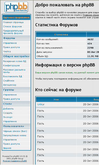Open Резервная копия БД link
The width and height of the screenshot is (99, 165).
[x=15, y=61]
